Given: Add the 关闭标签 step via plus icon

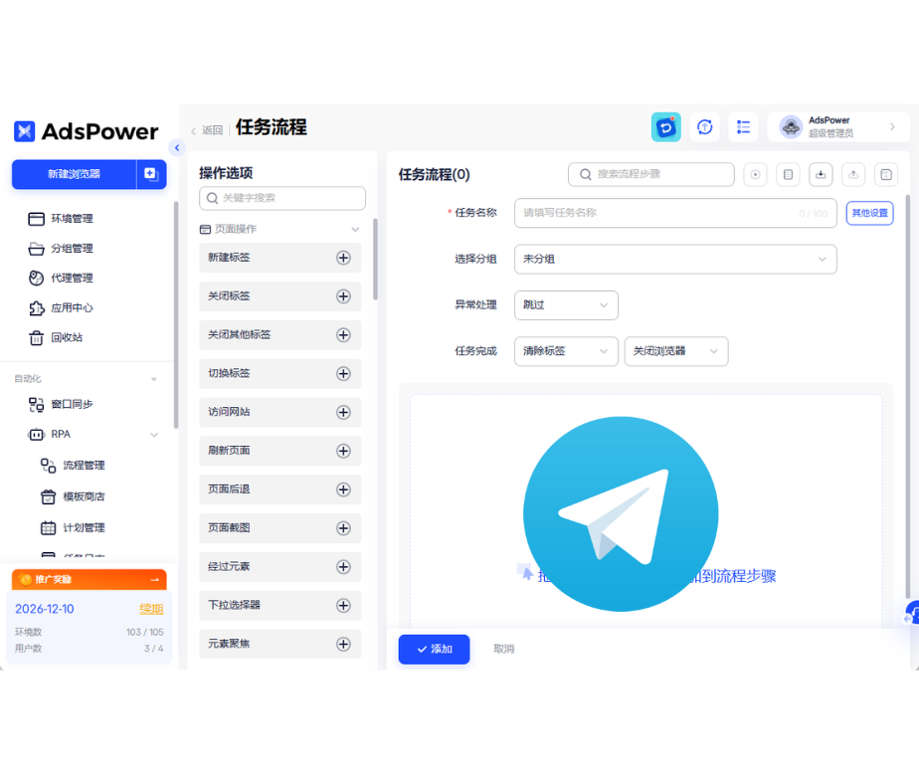Looking at the screenshot, I should (343, 296).
